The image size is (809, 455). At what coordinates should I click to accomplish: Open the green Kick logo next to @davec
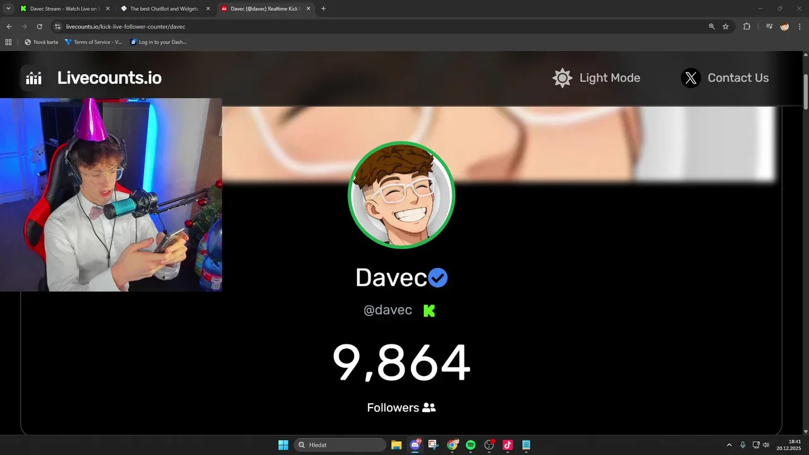coord(429,310)
